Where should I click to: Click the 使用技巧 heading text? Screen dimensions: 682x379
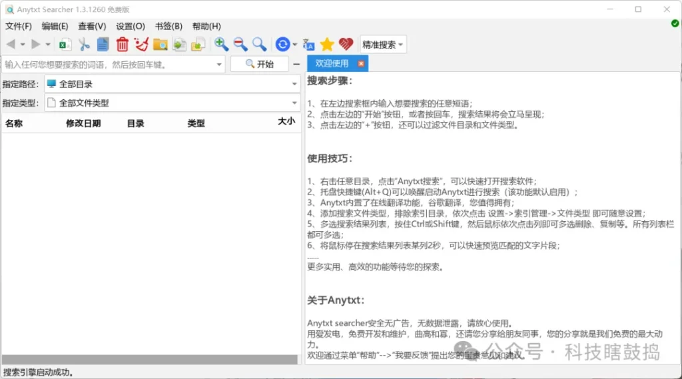(329, 159)
